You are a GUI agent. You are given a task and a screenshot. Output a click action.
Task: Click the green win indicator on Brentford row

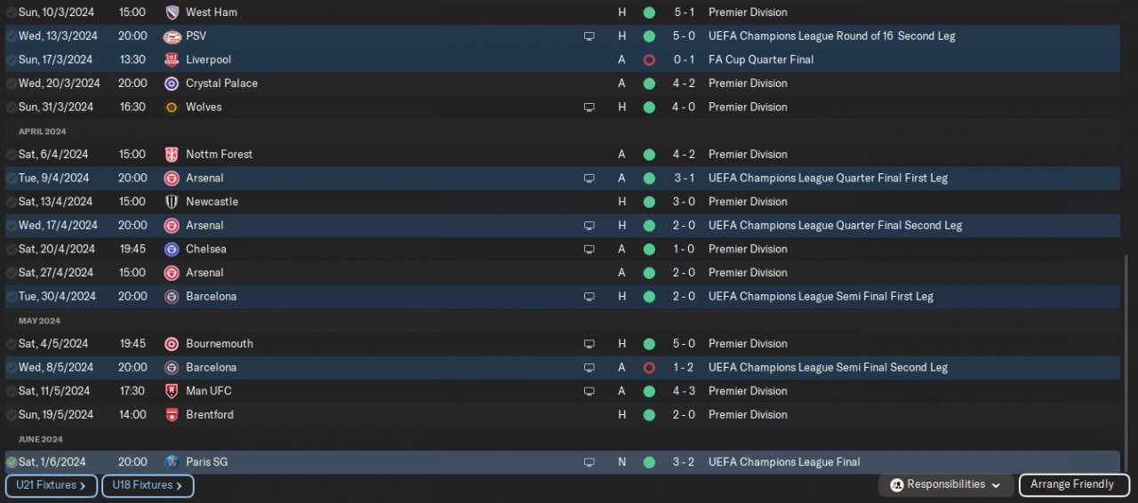[649, 415]
